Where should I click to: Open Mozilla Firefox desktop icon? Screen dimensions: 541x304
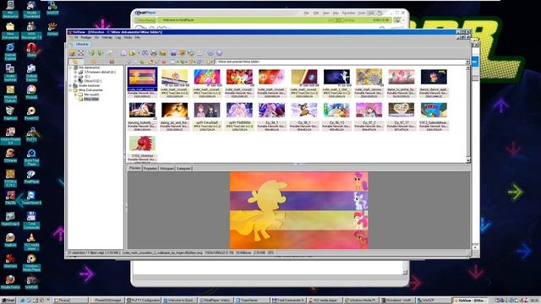point(10,282)
